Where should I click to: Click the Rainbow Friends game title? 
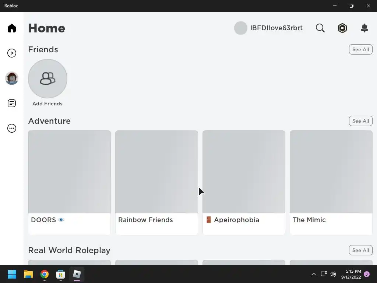tap(145, 220)
